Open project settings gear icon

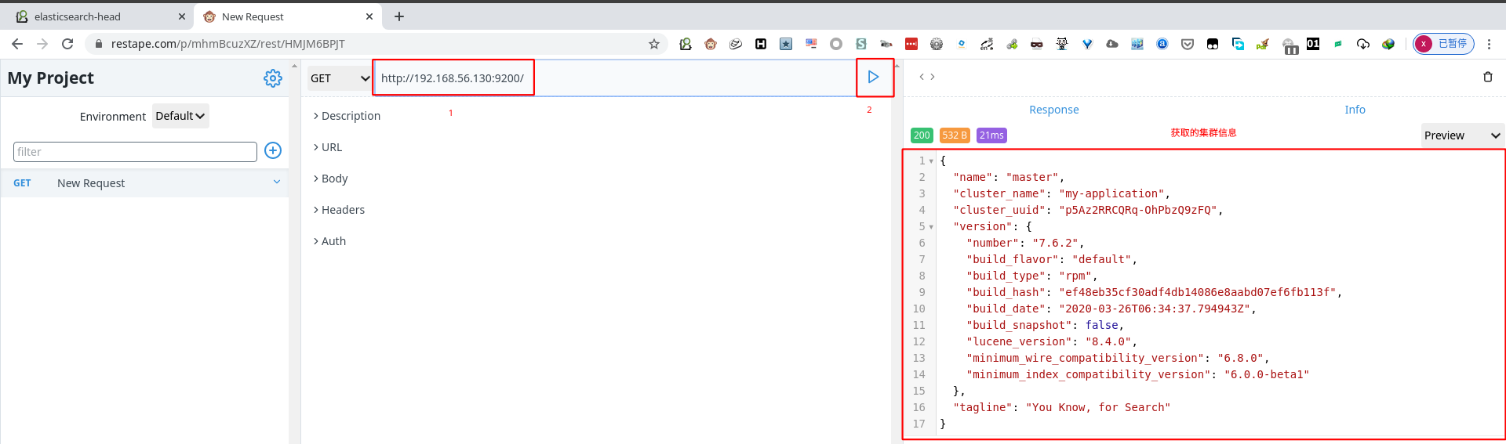273,78
